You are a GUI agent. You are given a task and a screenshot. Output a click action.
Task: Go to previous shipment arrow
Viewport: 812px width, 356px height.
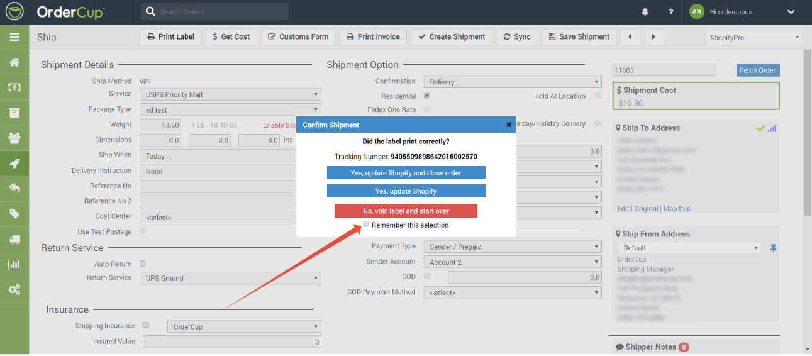coord(630,37)
